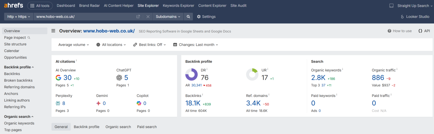
Task: Open Best links: Off filter
Action: (150, 44)
